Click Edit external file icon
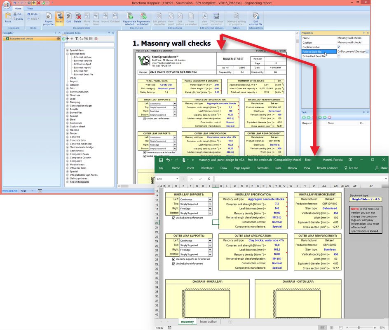Screen dimensions: 389x330 point(255,19)
